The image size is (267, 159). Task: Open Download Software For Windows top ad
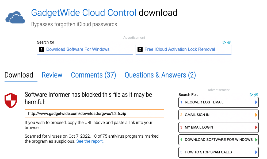85,49
